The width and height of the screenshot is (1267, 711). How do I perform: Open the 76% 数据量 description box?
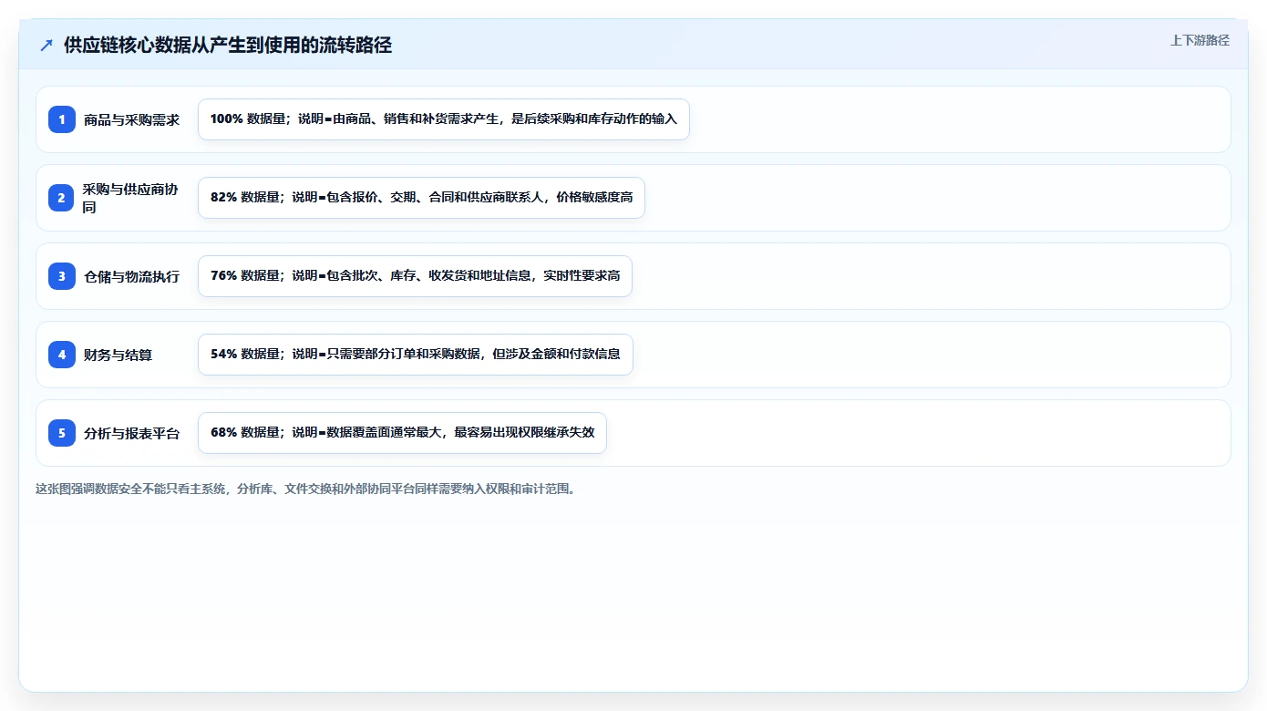point(415,276)
